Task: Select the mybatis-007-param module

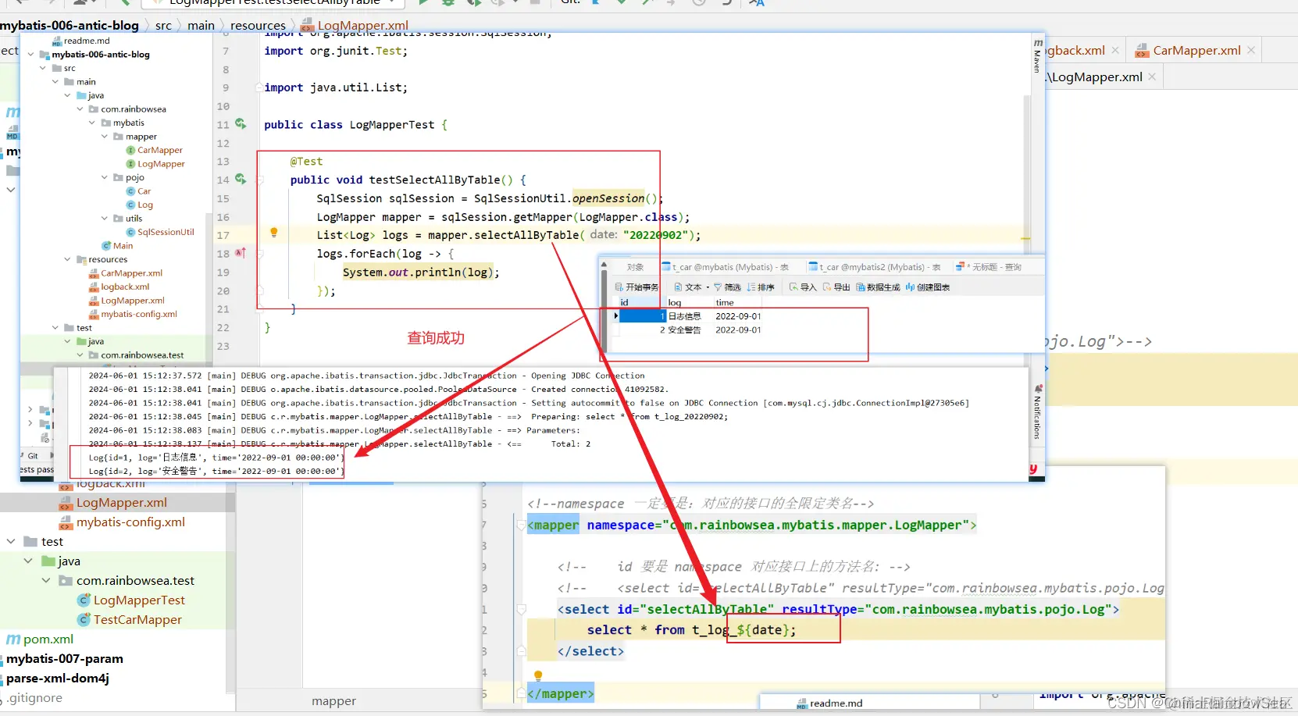Action: [x=65, y=659]
